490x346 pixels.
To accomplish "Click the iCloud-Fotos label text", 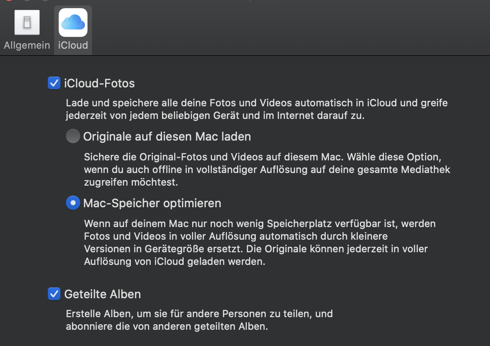I will pos(99,83).
